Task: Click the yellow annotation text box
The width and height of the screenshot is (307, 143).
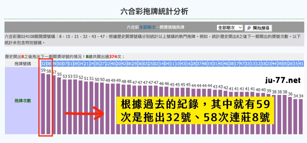Action: (x=195, y=110)
